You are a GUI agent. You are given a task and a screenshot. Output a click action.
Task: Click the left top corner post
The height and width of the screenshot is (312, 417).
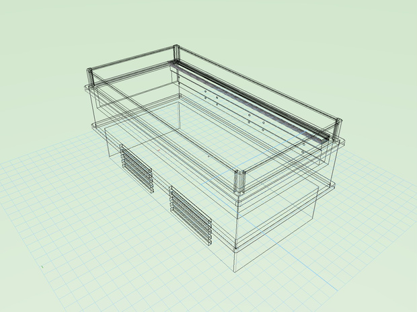coord(90,77)
